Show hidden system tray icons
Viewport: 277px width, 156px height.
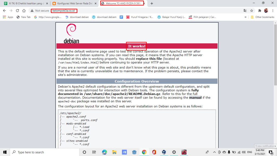(214, 152)
